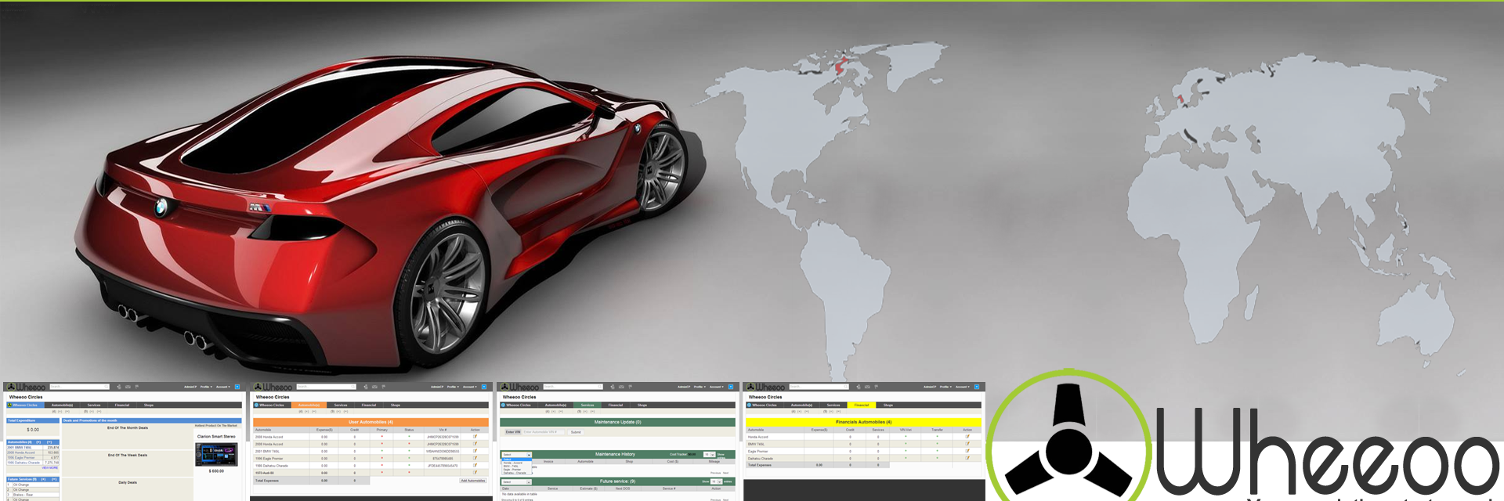Viewport: 1504px width, 501px height.
Task: Edit the BMW 740iL row in Financials Automobiles
Action: tap(967, 444)
